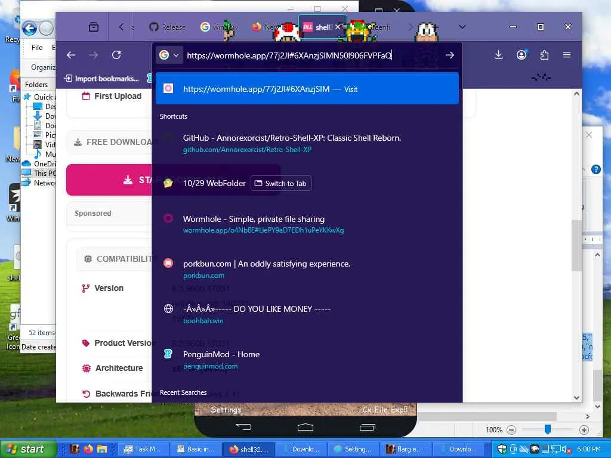Open Wormhole Simple private file sharing suggestion

point(307,224)
